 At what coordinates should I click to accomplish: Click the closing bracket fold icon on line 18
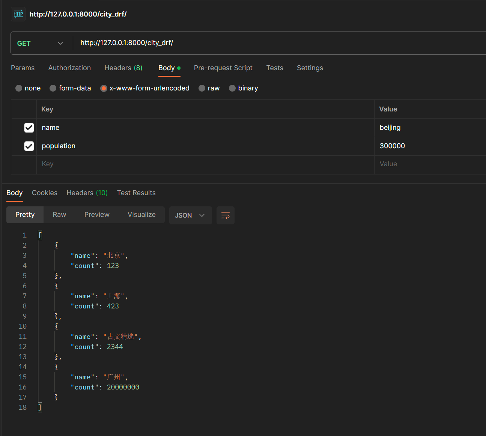point(40,407)
